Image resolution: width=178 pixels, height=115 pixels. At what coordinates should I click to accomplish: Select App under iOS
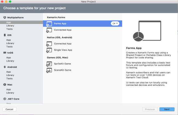[8, 40]
